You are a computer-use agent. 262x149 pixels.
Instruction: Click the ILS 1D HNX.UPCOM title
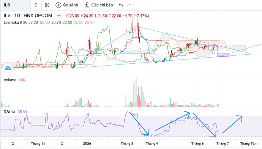point(28,16)
